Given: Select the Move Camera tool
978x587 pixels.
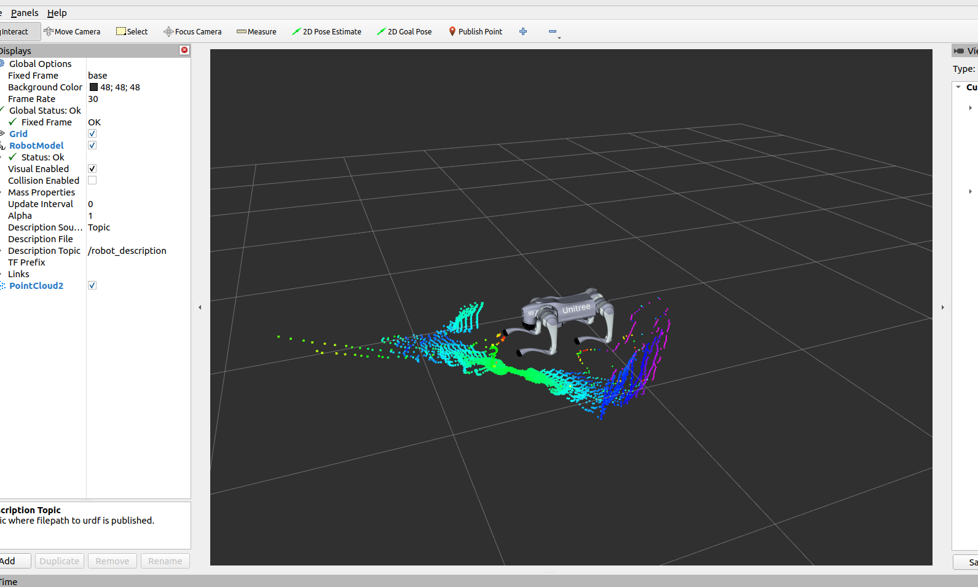Looking at the screenshot, I should [72, 31].
